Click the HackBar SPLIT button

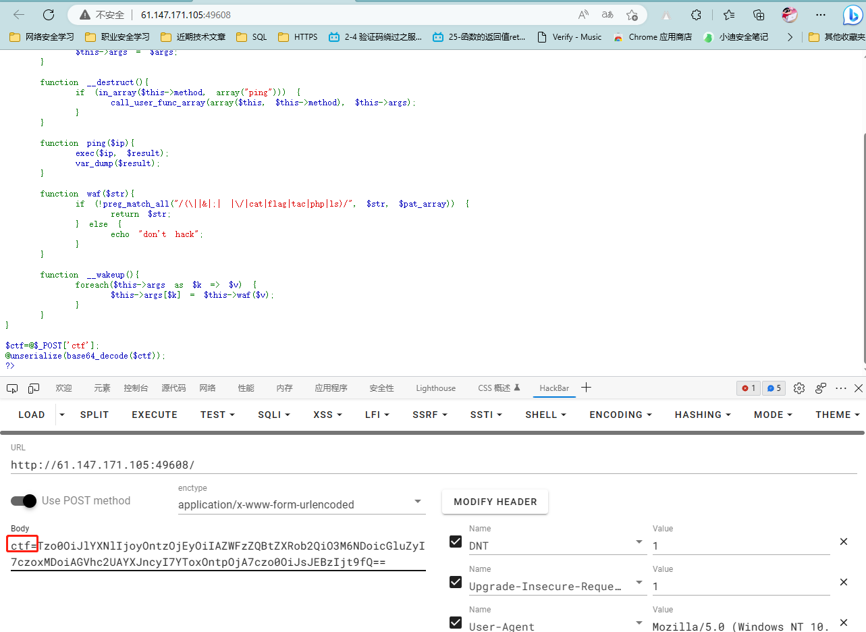coord(94,415)
